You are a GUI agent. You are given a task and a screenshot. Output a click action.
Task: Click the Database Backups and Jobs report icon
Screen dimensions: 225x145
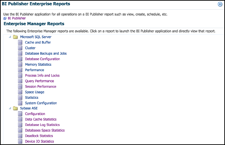[x=20, y=53]
